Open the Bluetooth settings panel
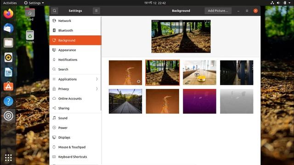The width and height of the screenshot is (294, 165). coord(75,31)
